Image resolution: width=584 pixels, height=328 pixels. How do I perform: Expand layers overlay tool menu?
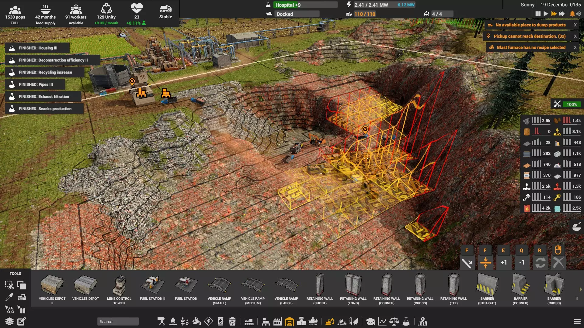tap(9, 321)
